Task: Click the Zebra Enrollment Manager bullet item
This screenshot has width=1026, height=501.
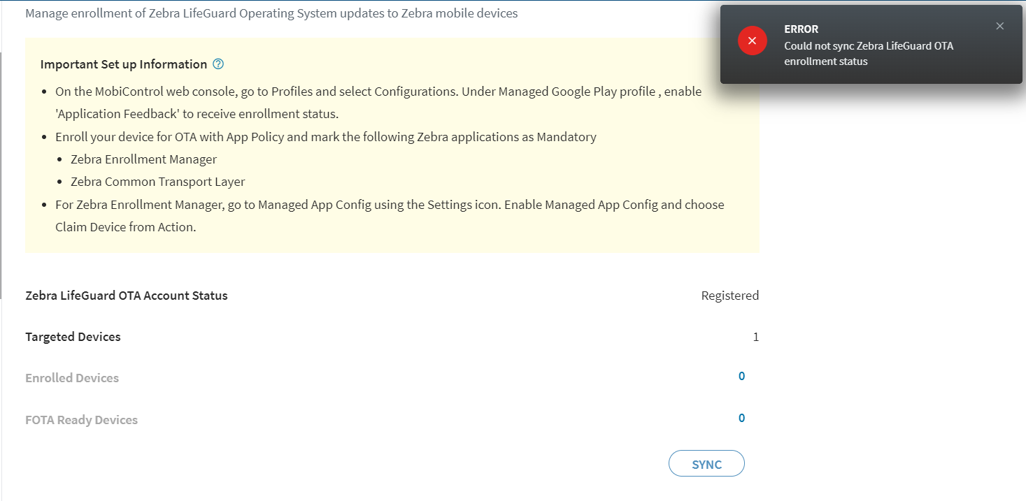Action: [143, 159]
